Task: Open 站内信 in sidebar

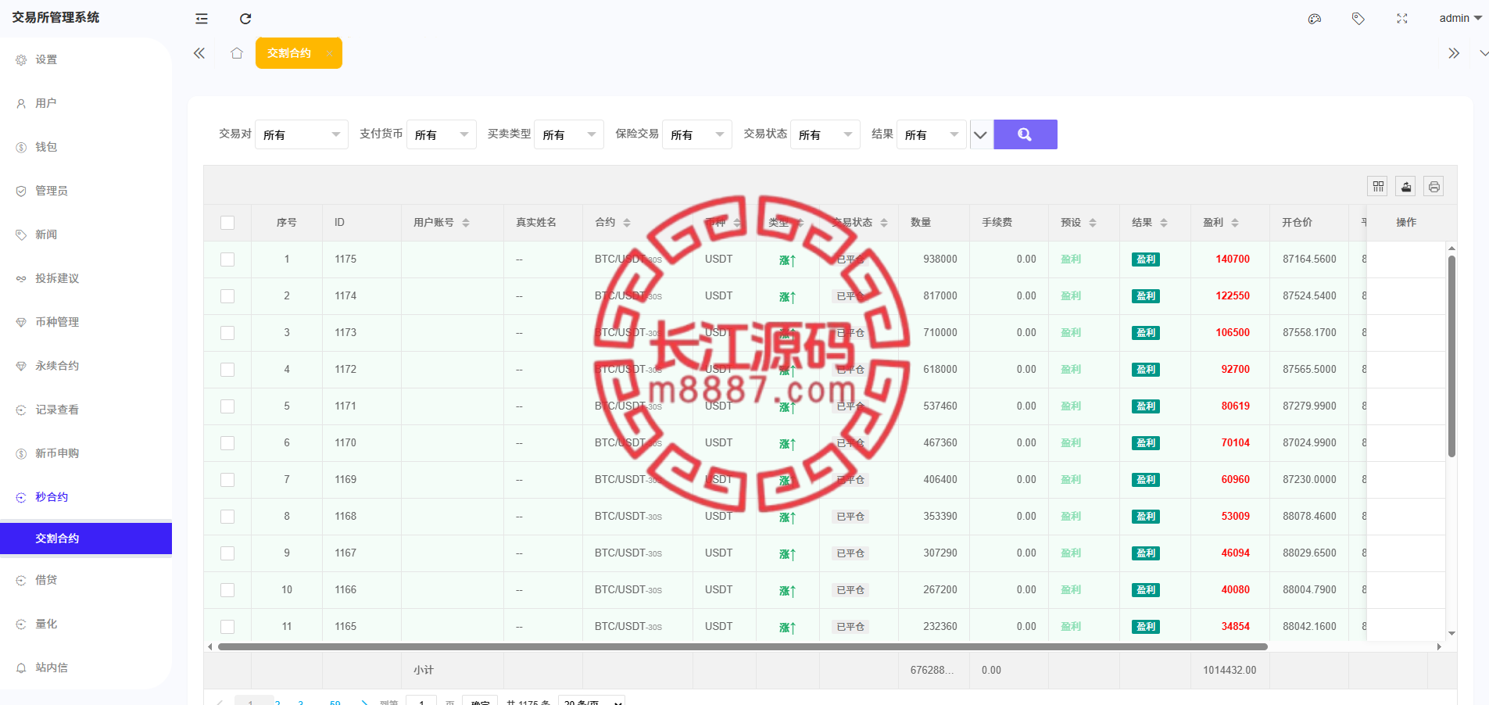Action: pyautogui.click(x=86, y=667)
